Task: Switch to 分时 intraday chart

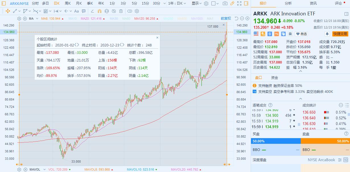Action: coord(35,3)
